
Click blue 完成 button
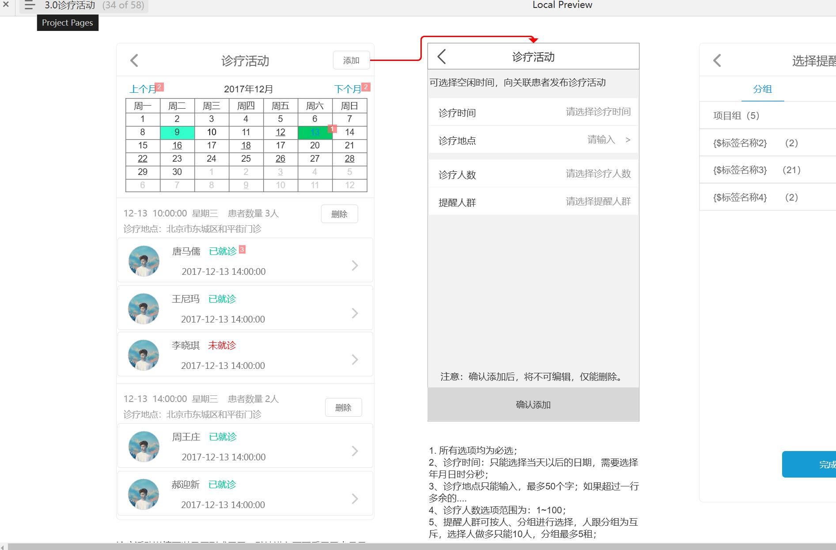click(x=809, y=464)
